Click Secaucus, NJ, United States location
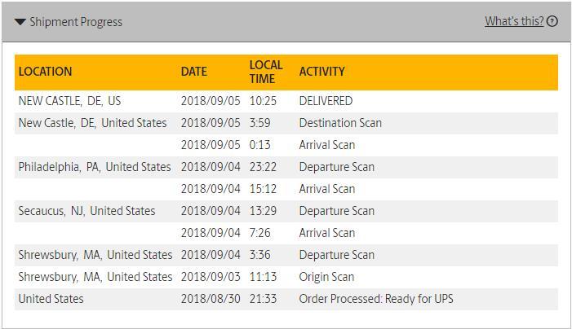 tap(86, 211)
